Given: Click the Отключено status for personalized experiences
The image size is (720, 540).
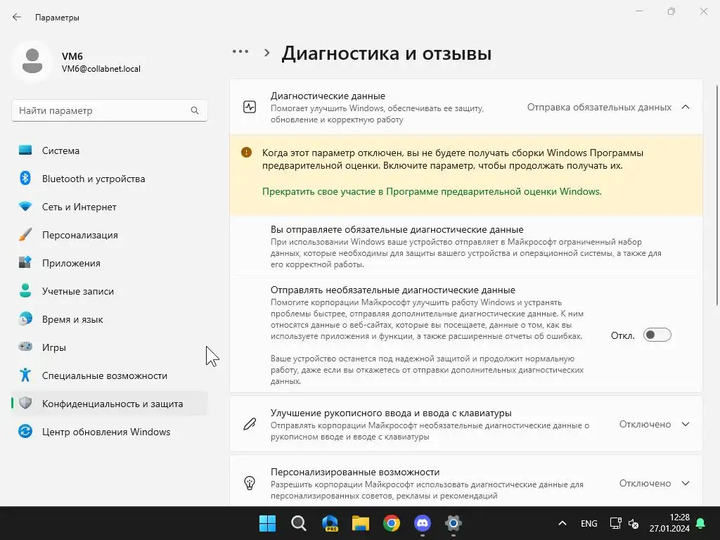Looking at the screenshot, I should [x=645, y=482].
